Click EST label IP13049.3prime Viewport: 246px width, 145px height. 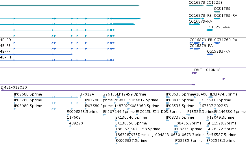pos(220,118)
